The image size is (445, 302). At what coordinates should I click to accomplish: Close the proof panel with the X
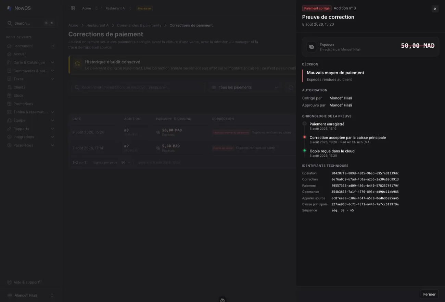(x=435, y=9)
